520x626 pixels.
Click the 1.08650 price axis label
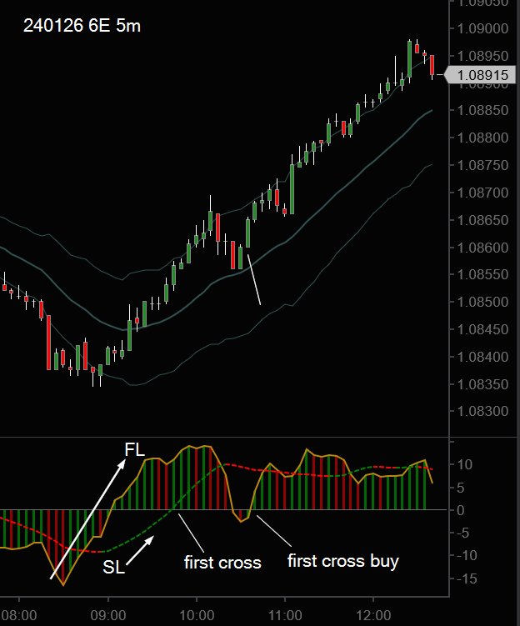point(482,220)
